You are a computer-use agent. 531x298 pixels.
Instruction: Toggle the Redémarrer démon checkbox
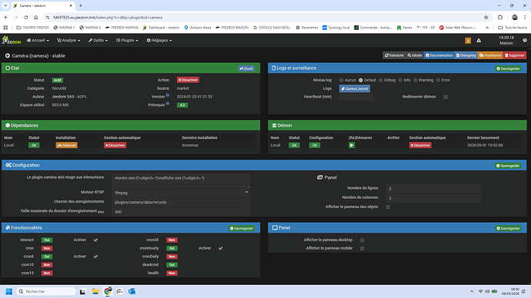(x=446, y=97)
